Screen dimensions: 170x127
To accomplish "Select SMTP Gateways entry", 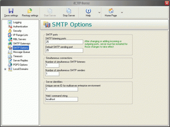I will [x=22, y=43].
